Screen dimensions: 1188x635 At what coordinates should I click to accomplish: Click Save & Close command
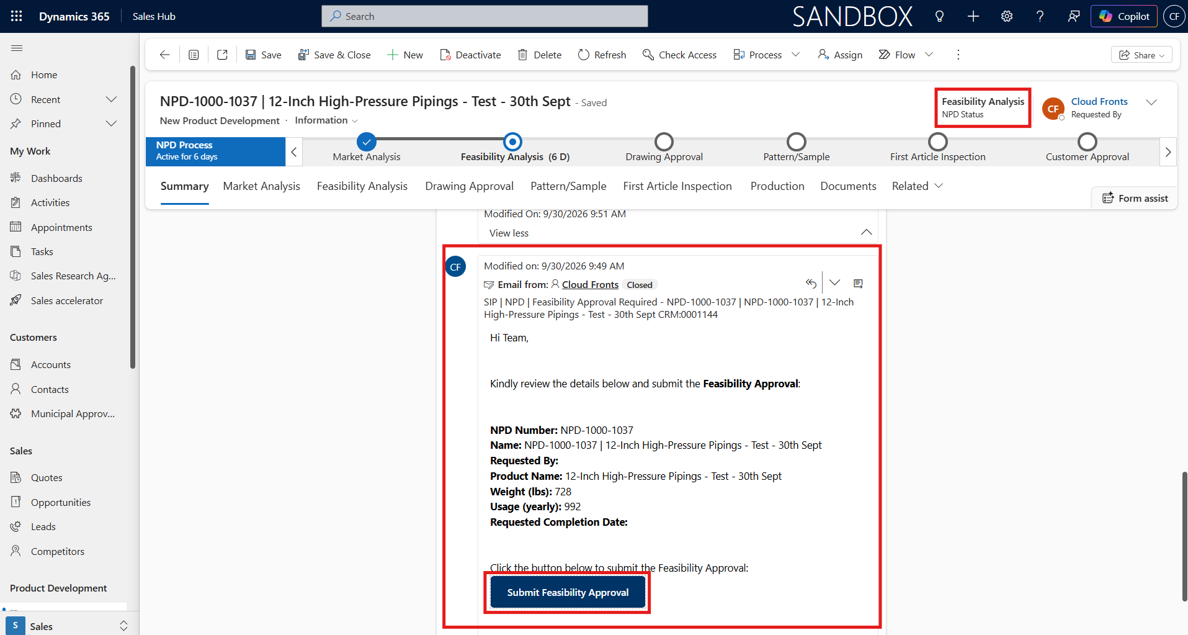(x=334, y=55)
